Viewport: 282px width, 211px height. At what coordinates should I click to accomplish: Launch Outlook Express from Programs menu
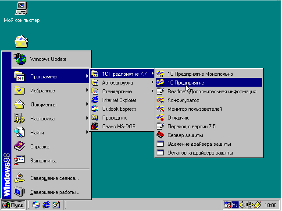click(x=122, y=109)
